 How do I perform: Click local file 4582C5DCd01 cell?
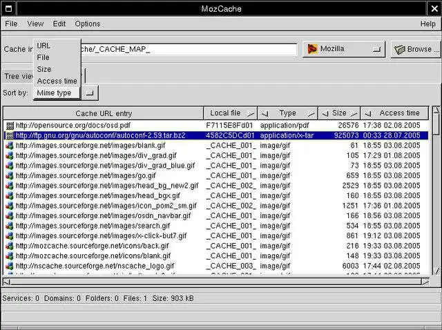pos(230,135)
